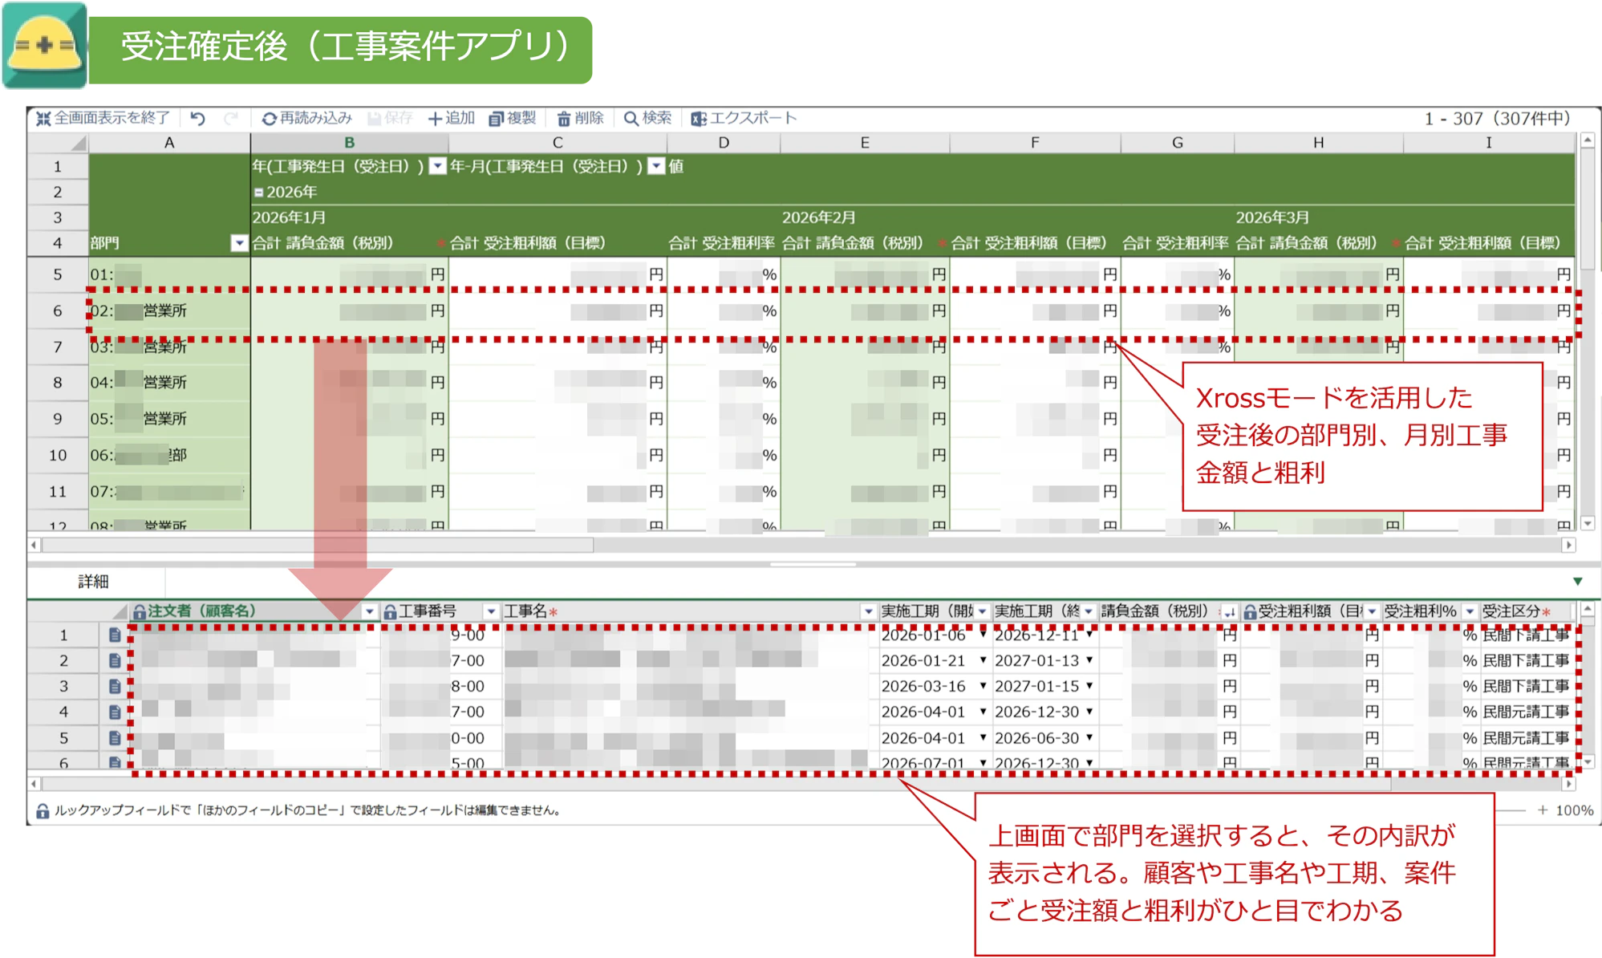
Task: Click the redo arrow icon
Action: coord(231,119)
